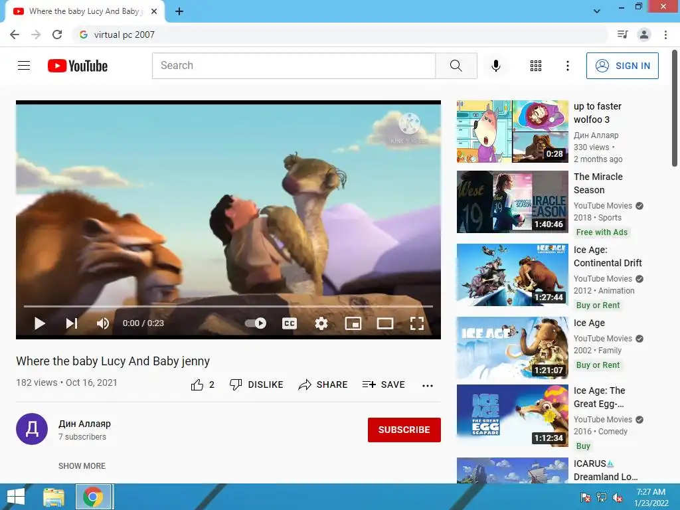
Task: Open the Дин Аллаяр channel avatar
Action: [x=32, y=429]
